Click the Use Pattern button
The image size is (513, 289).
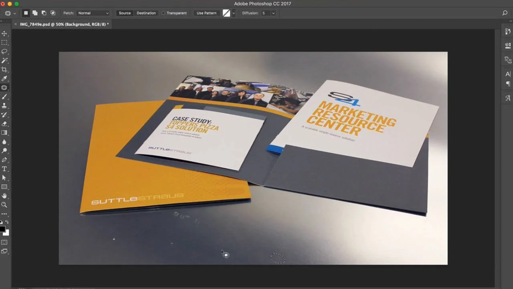[x=206, y=13]
